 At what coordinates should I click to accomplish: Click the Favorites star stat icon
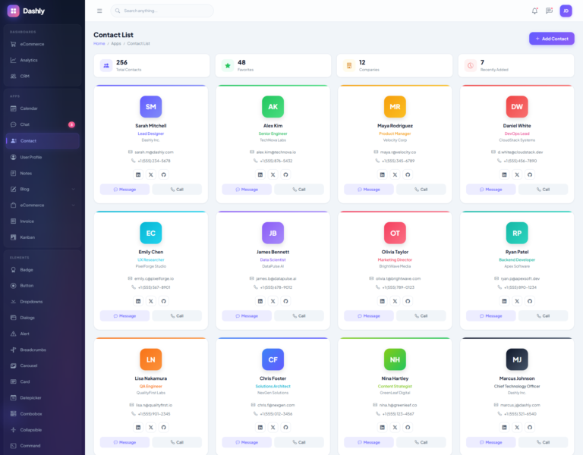coord(227,65)
